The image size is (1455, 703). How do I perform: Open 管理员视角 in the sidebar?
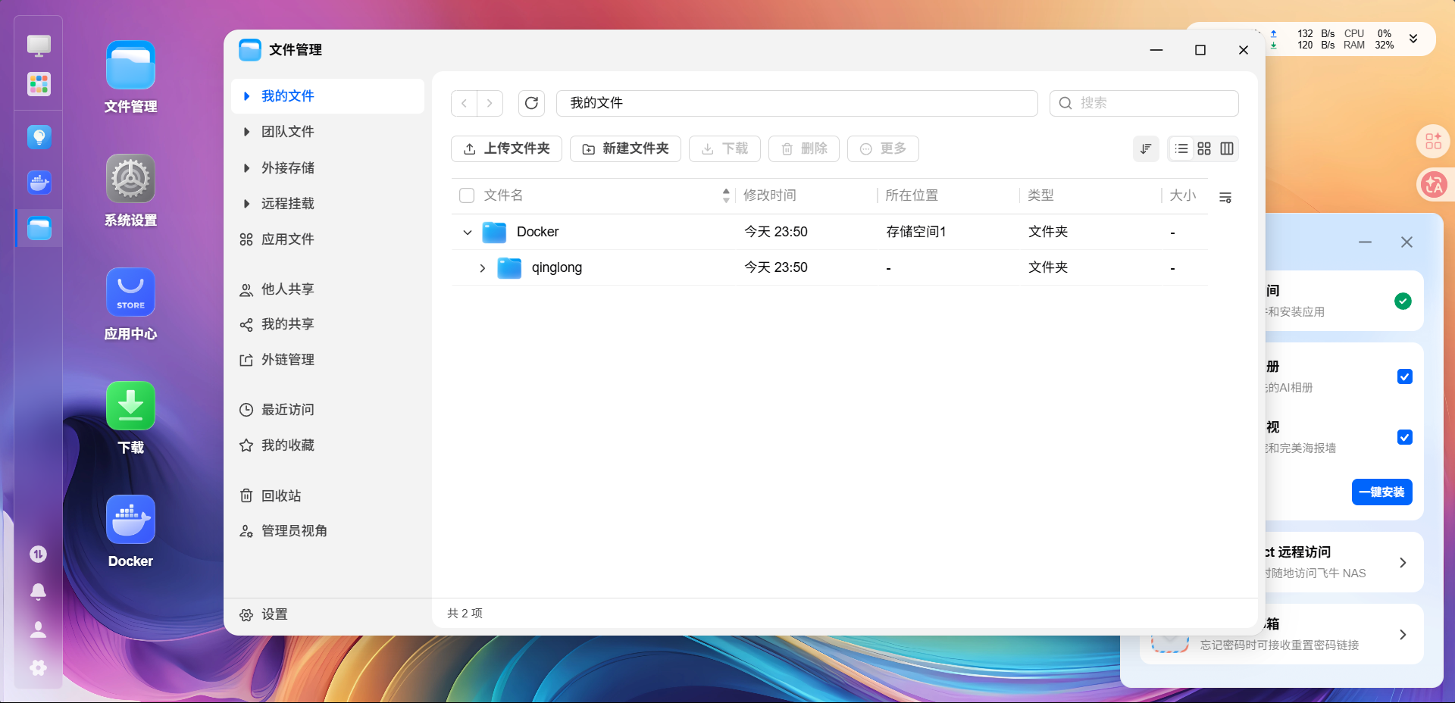(327, 531)
